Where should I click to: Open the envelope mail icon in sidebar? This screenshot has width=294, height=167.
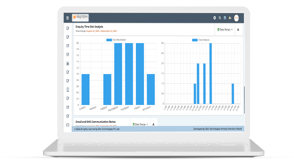[68, 125]
